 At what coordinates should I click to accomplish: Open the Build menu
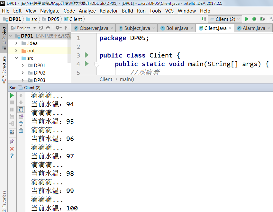point(127,11)
